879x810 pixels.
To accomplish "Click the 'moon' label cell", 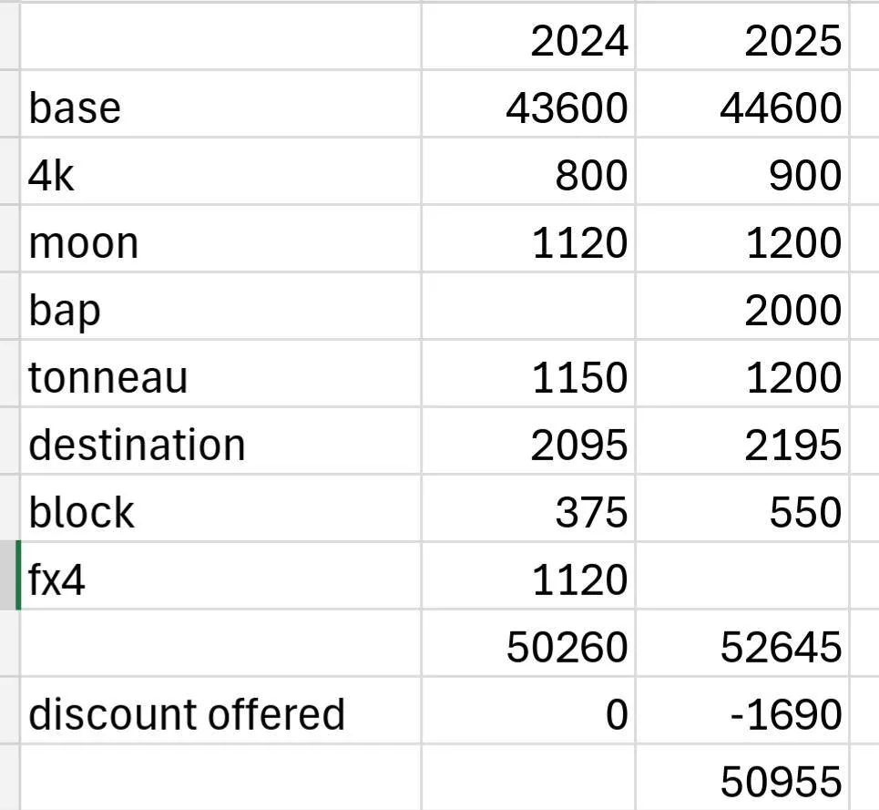I will 220,239.
